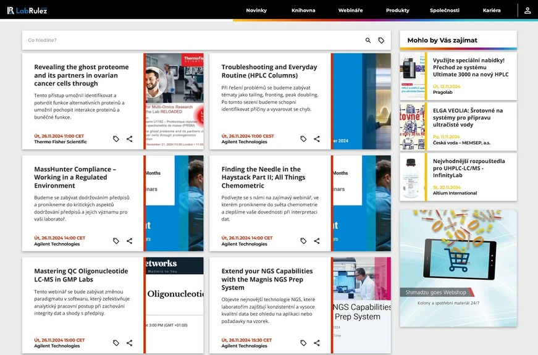Image resolution: width=538 pixels, height=355 pixels.
Task: Click tag icon on Needle in the Haystack card
Action: click(303, 241)
